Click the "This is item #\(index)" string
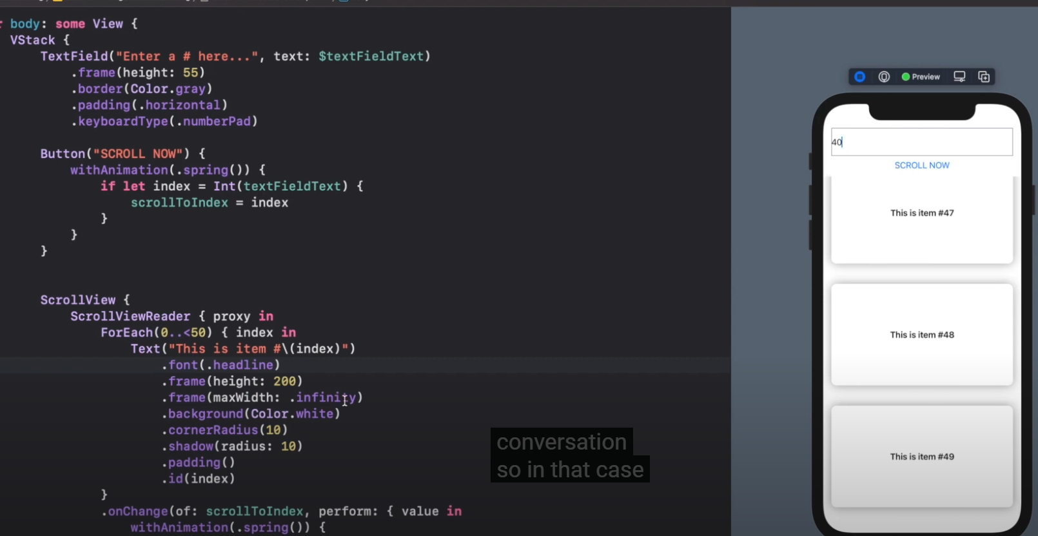 (x=258, y=348)
